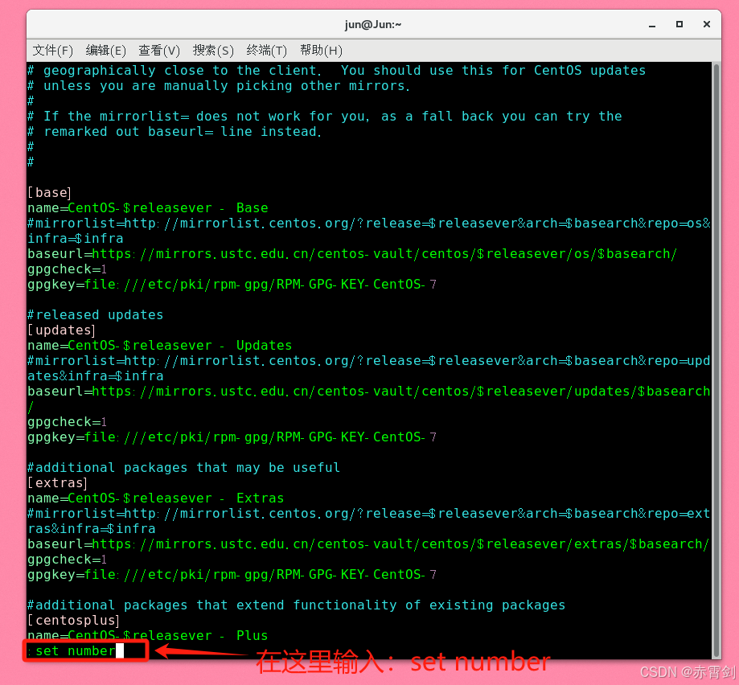This screenshot has width=739, height=685.
Task: Click the 'name=CentOS-$releasever - Extras' line
Action: click(156, 498)
